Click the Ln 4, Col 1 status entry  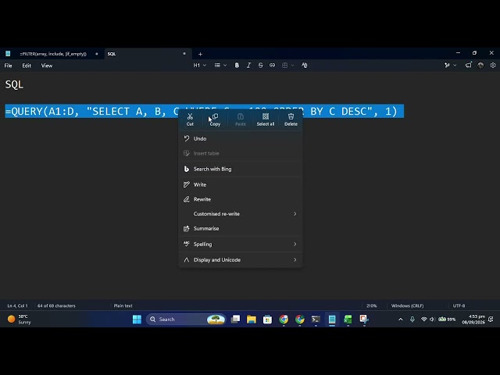coord(17,305)
